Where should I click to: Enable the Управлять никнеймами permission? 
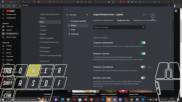point(143,67)
